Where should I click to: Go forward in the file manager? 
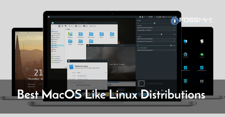coord(56,26)
